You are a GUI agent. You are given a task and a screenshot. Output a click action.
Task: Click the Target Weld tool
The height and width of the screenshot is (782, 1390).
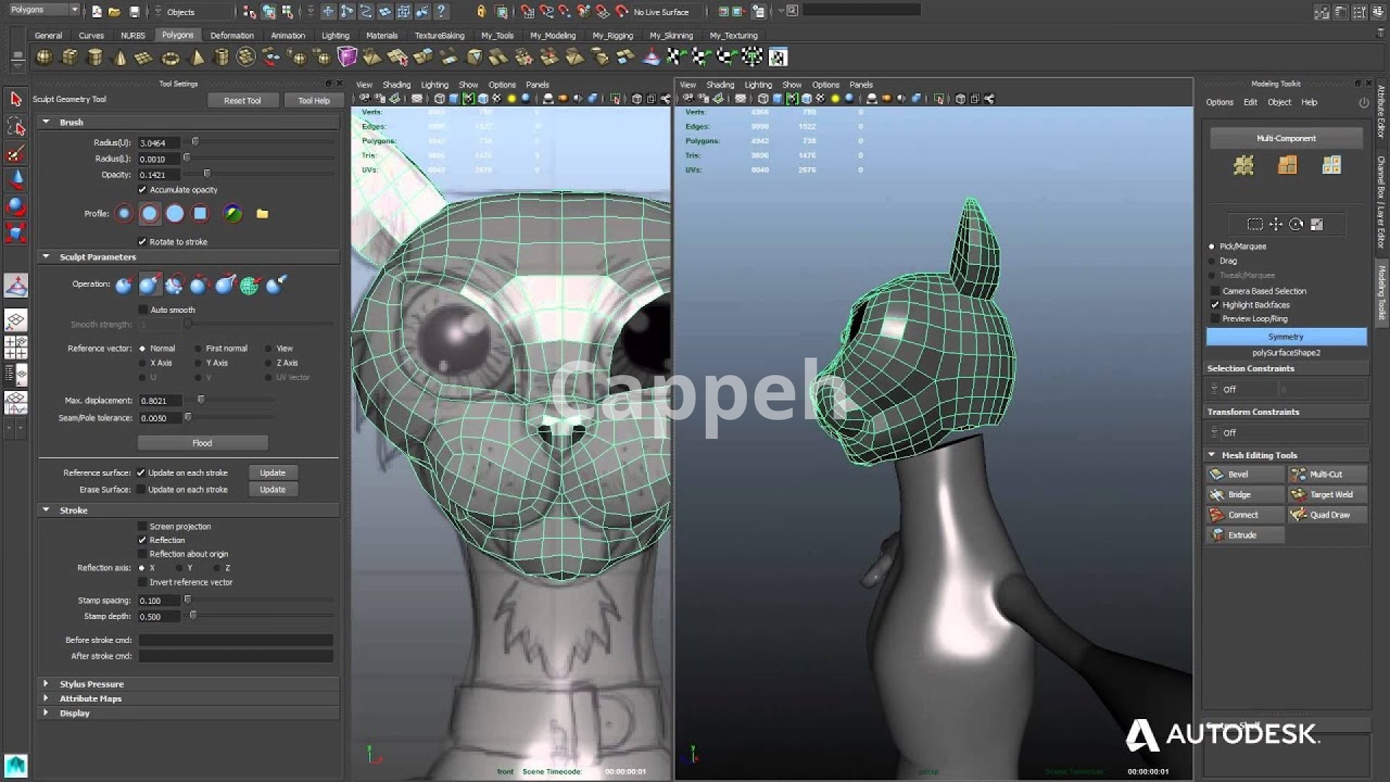1331,495
